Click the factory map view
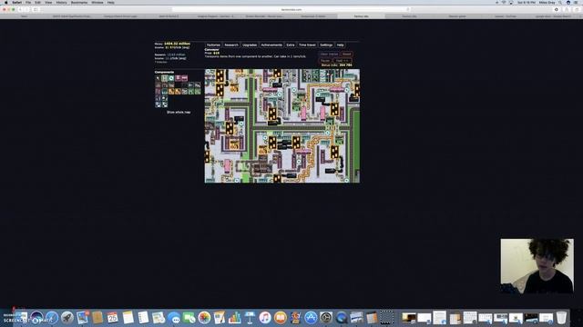The height and width of the screenshot is (327, 583). click(x=282, y=125)
